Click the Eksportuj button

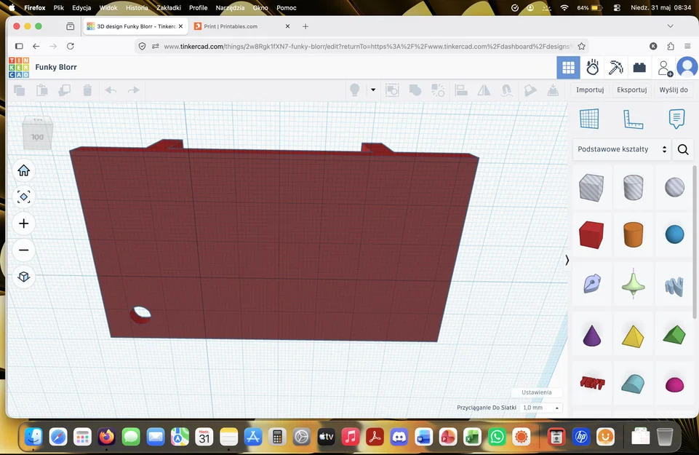point(631,90)
